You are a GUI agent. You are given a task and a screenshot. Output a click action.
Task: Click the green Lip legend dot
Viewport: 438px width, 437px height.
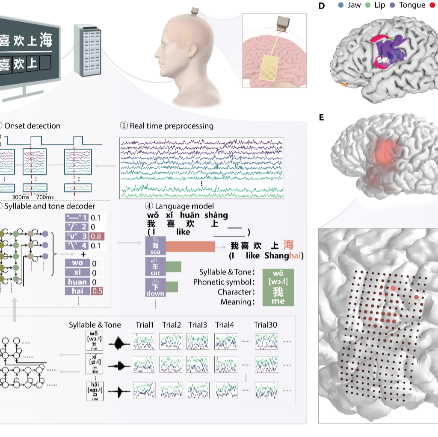pos(368,5)
